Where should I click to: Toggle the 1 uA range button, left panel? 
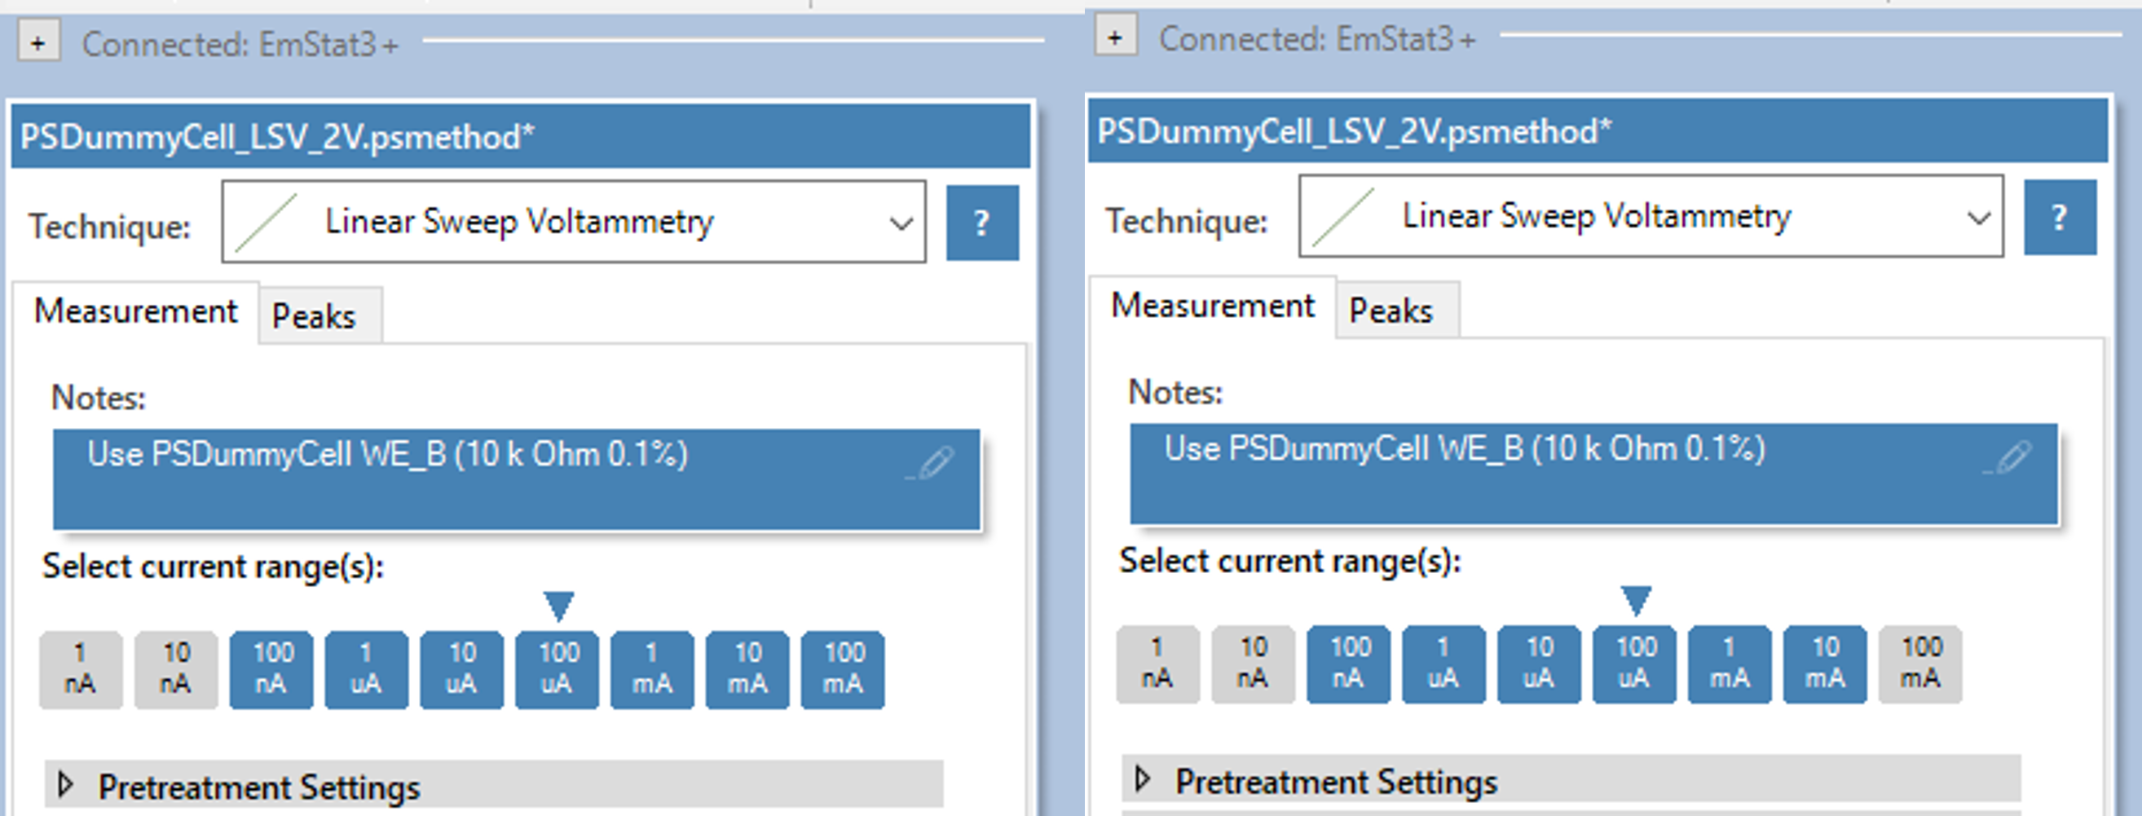pyautogui.click(x=366, y=668)
